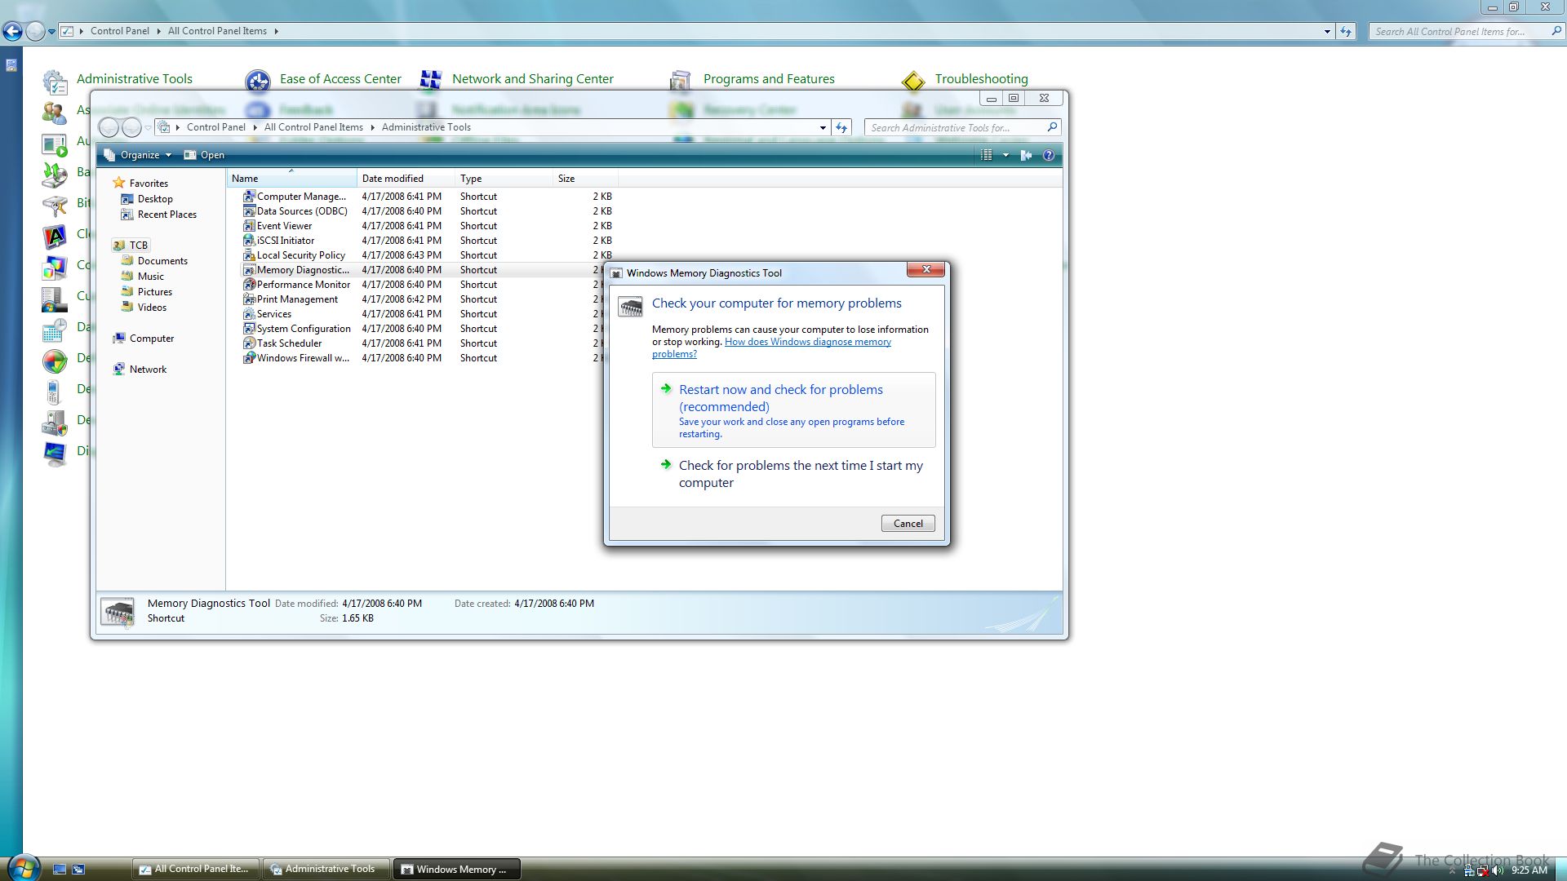Click Open in Administrative Tools toolbar
1567x881 pixels.
(204, 155)
